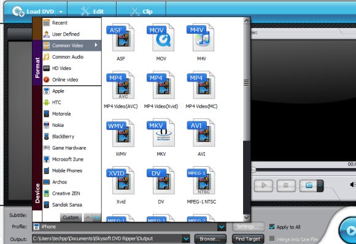The image size is (356, 244).
Task: Open the Mobile Phones category
Action: [x=72, y=170]
